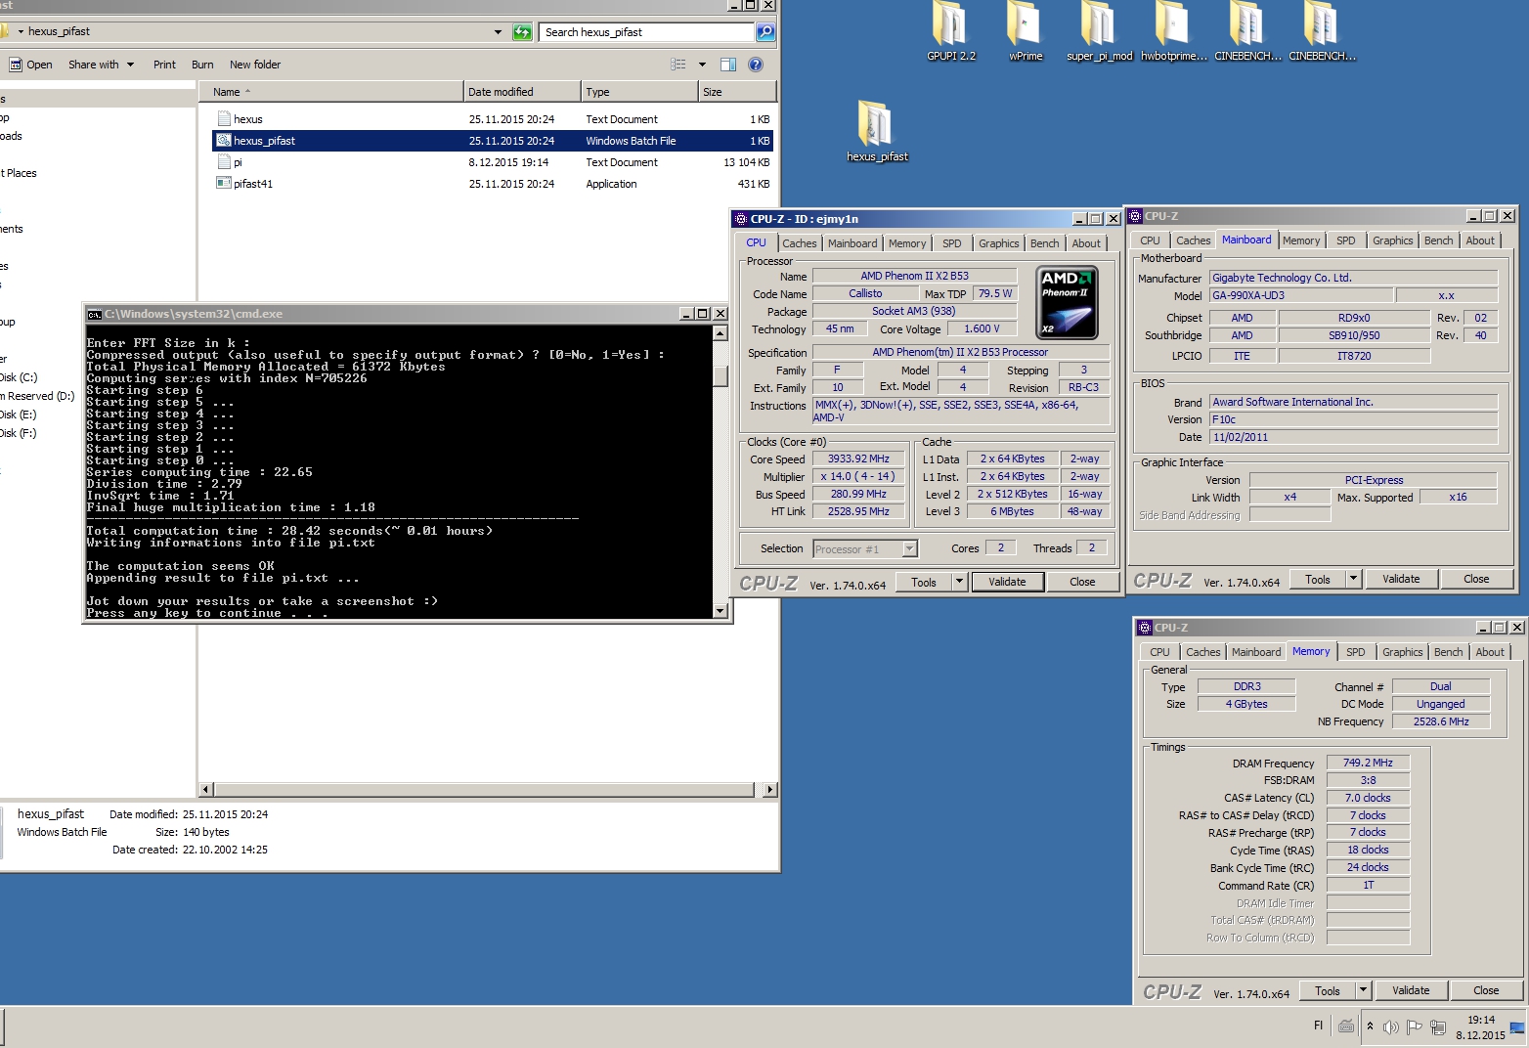Click the Tools button in CPU-Z ID window
This screenshot has width=1529, height=1048.
(924, 582)
